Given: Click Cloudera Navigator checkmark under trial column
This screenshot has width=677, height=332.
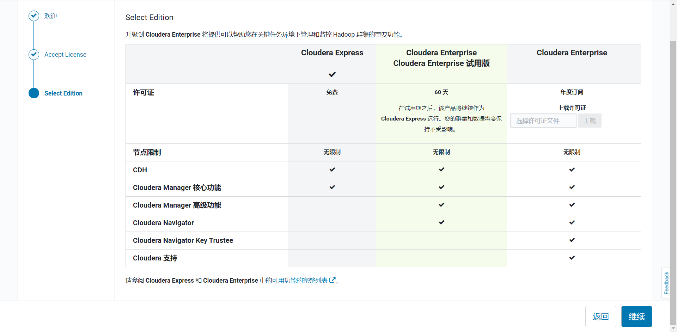Looking at the screenshot, I should click(x=441, y=222).
